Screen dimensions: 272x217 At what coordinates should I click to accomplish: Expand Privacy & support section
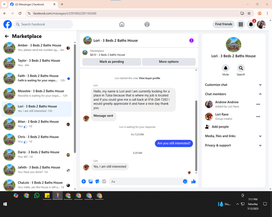pyautogui.click(x=233, y=145)
